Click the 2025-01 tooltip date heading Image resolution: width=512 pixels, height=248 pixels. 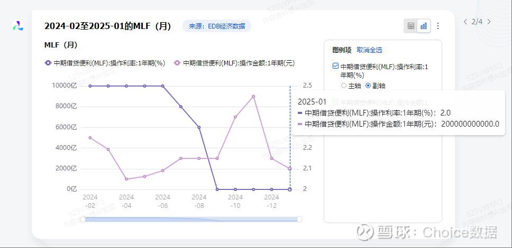tap(312, 102)
